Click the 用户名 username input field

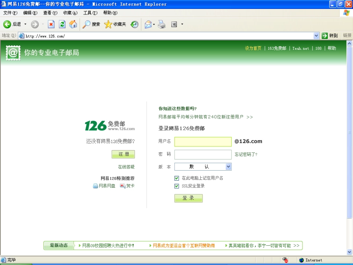pos(203,142)
